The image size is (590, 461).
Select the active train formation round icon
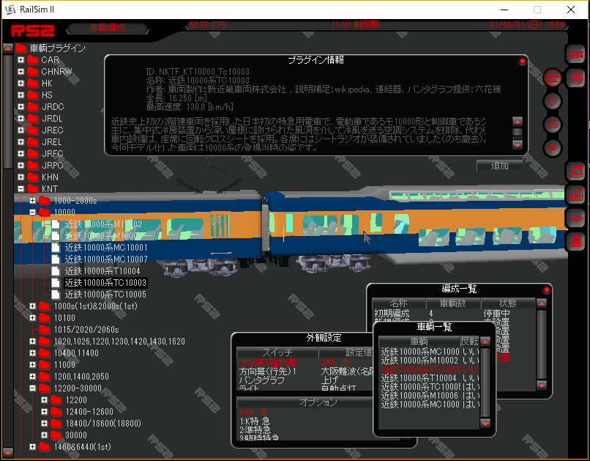click(553, 78)
